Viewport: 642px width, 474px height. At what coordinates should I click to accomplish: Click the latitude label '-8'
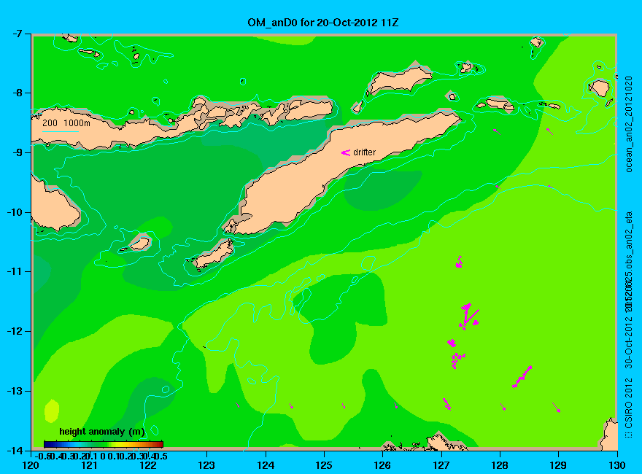click(x=16, y=93)
